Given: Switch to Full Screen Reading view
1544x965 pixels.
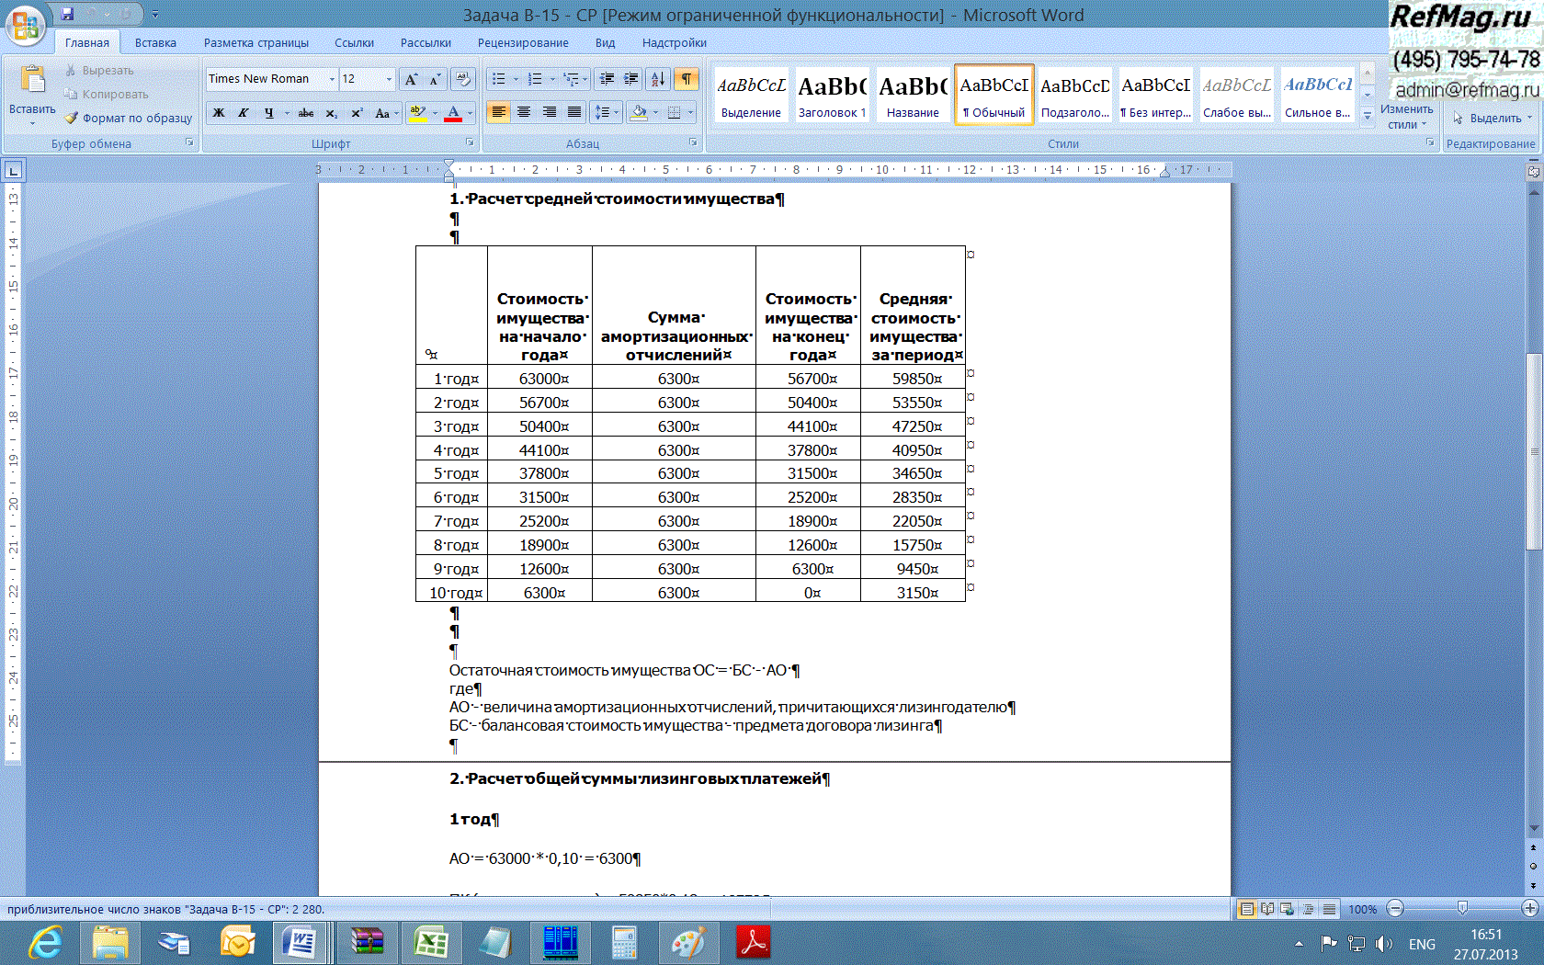Looking at the screenshot, I should point(1267,909).
